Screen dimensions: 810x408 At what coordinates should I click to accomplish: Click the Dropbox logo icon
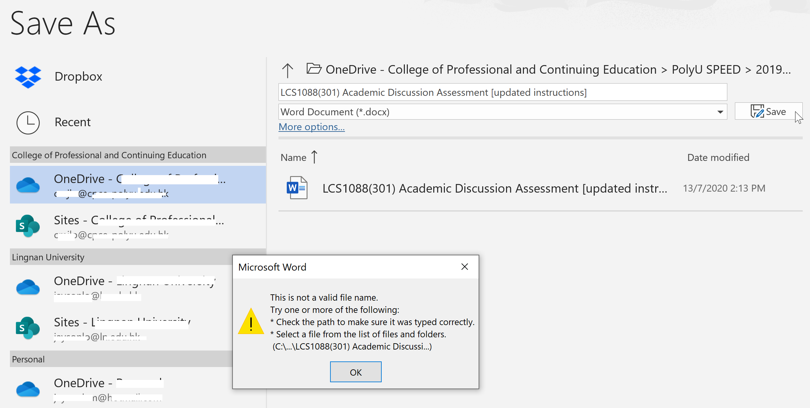(x=28, y=77)
